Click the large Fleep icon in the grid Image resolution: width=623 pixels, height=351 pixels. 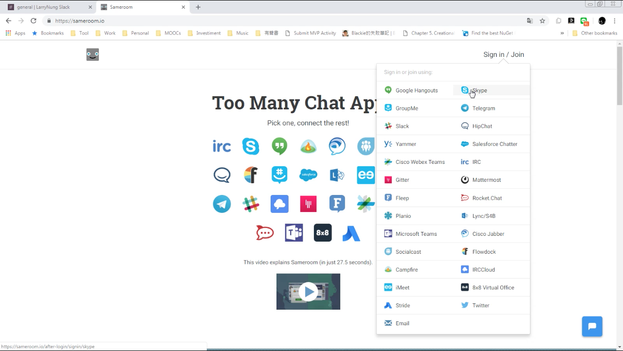pos(337,204)
